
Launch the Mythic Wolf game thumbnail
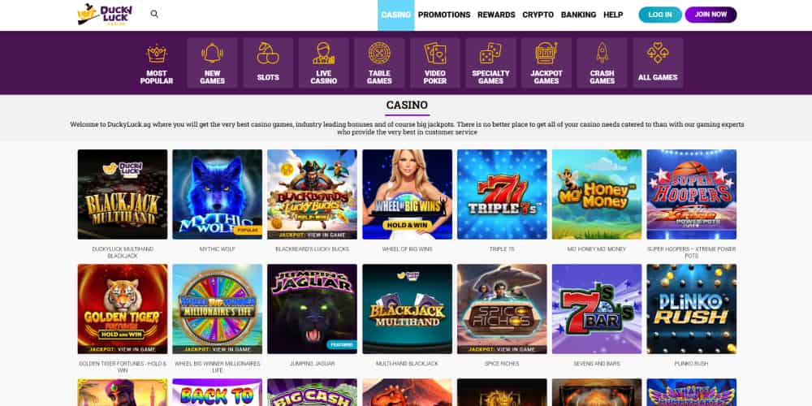pyautogui.click(x=217, y=194)
